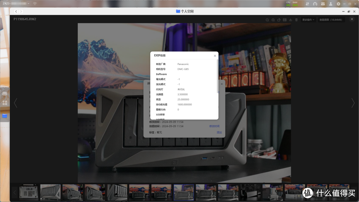Expand the 更多操作 dropdown
This screenshot has height=202, width=359.
[x=308, y=20]
